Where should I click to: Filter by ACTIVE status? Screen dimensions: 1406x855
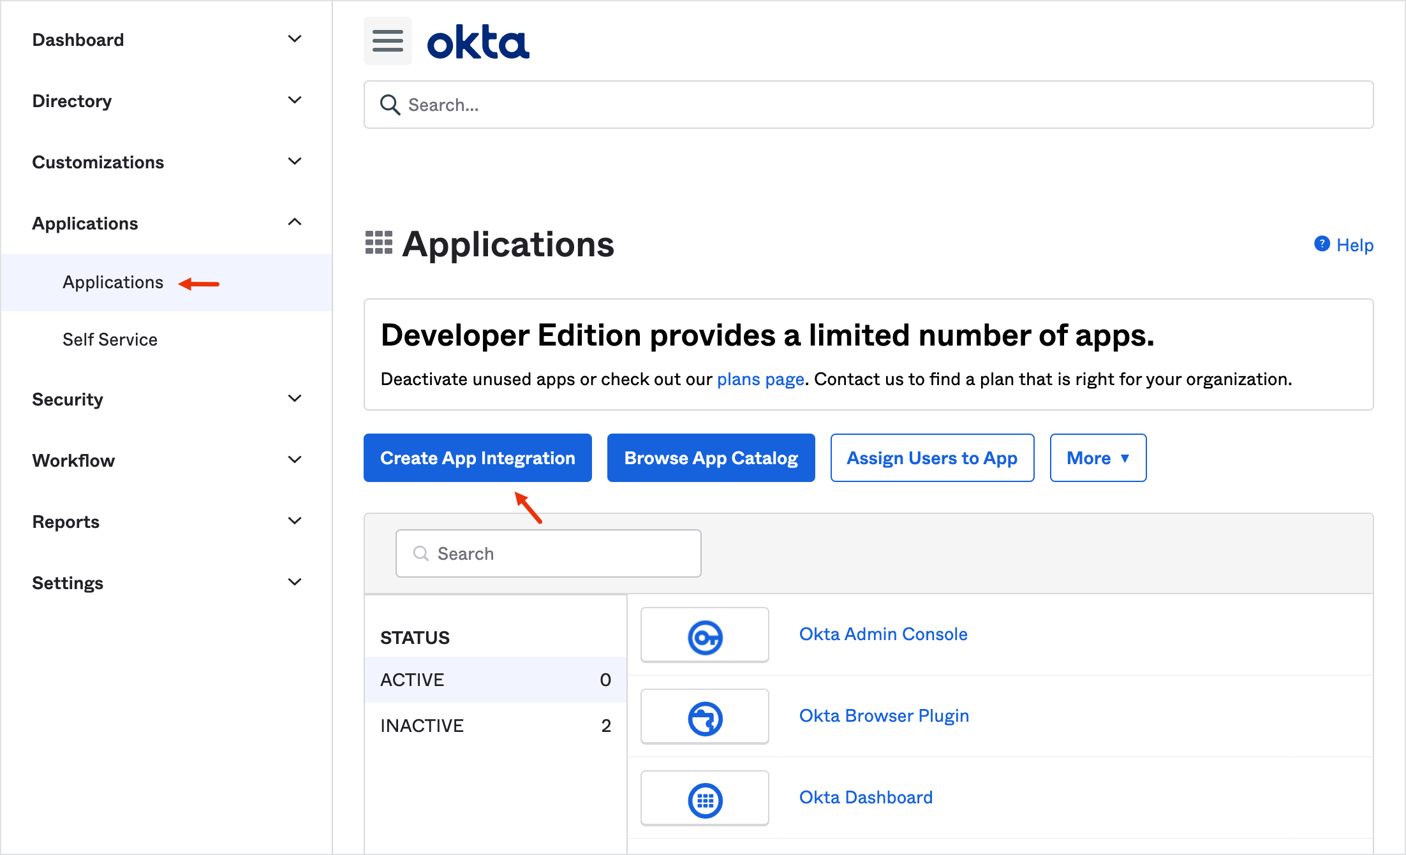pyautogui.click(x=496, y=680)
